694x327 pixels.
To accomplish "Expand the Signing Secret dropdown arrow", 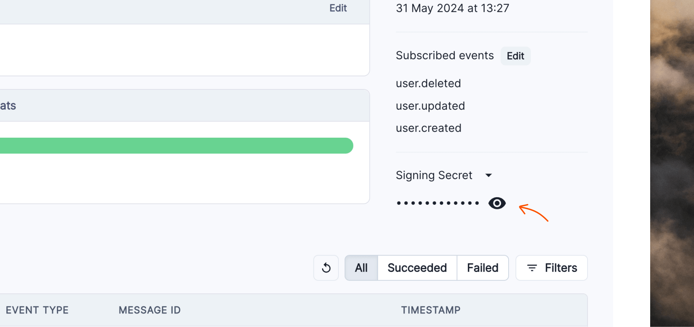I will pyautogui.click(x=489, y=175).
